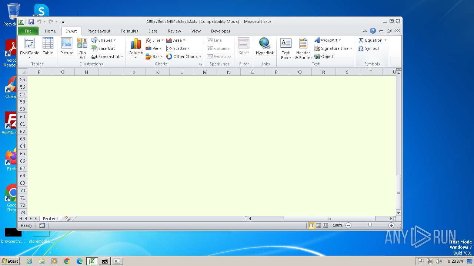Screen dimensions: 474x266
Task: Insert a Picture from file
Action: 67,47
